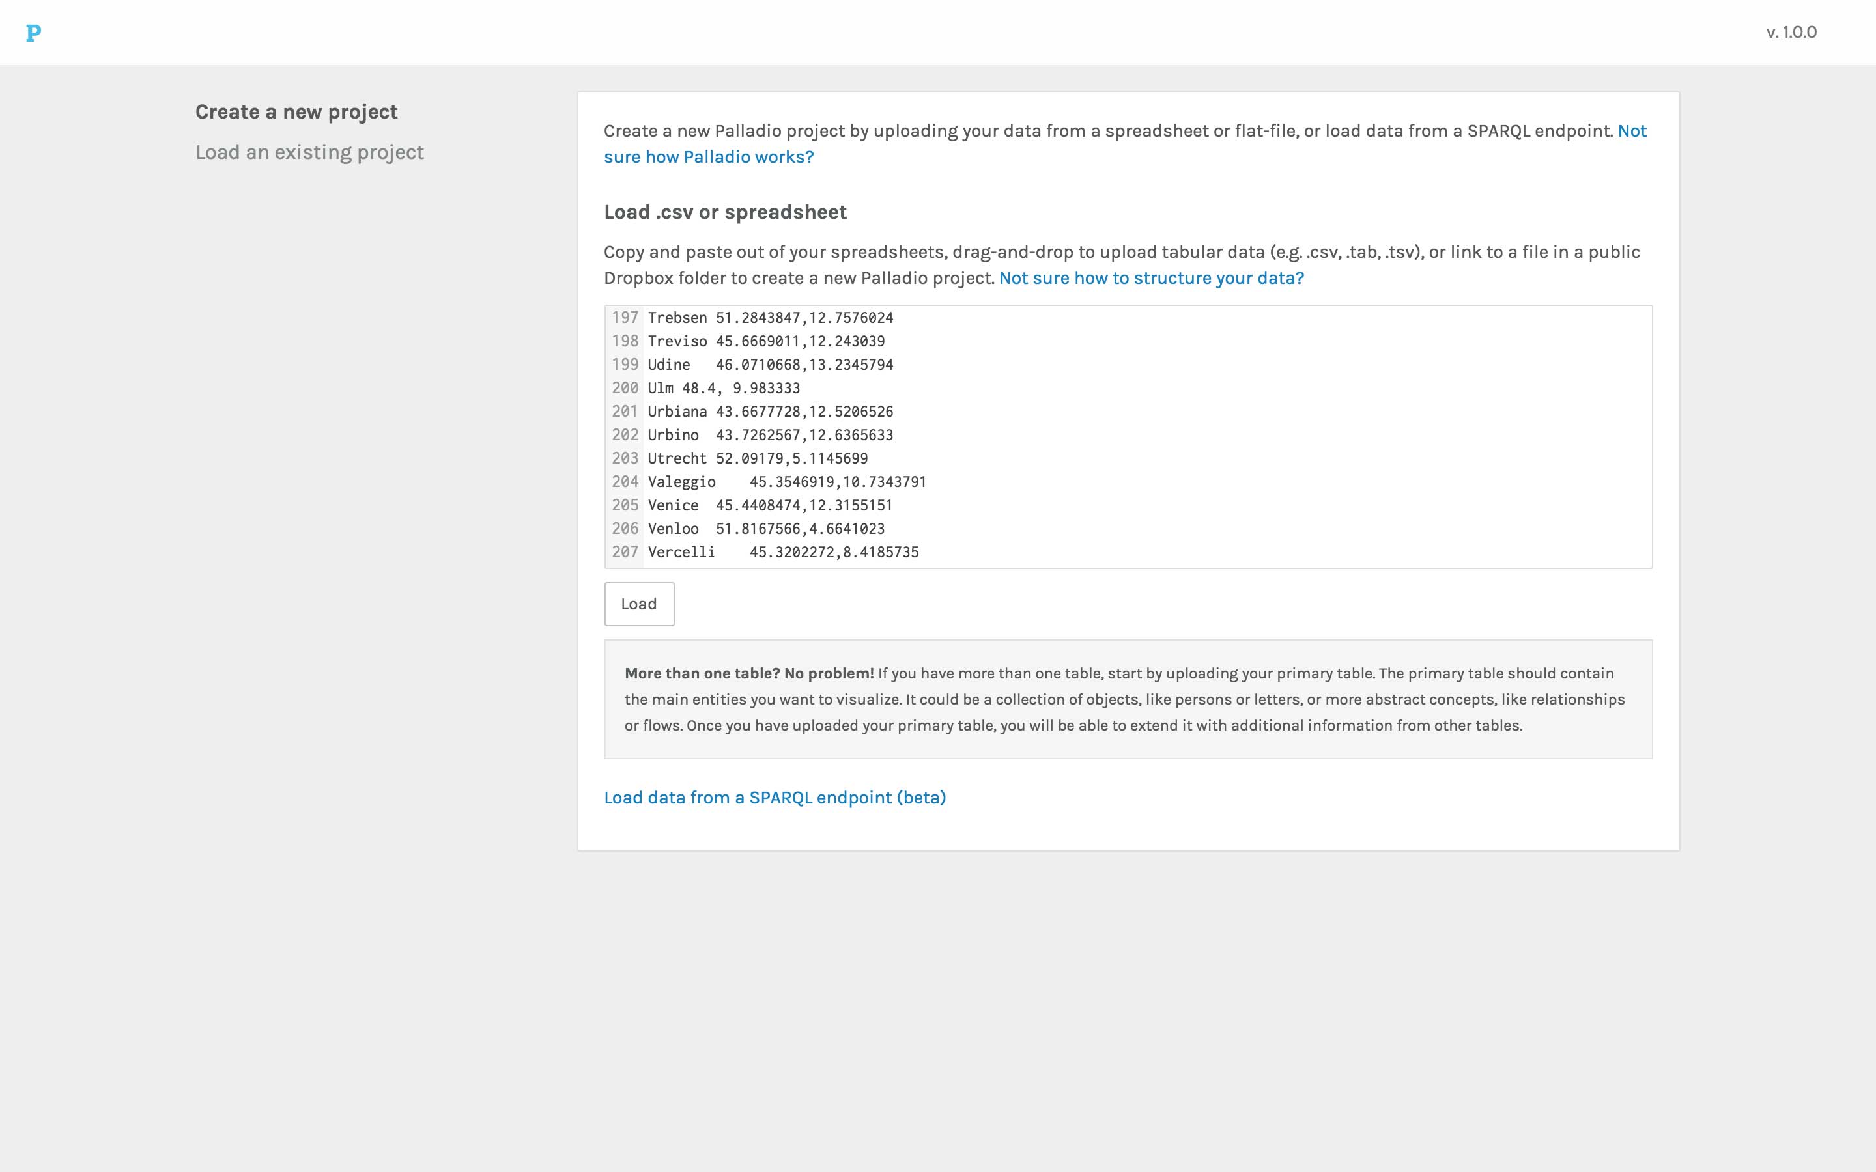Click line number 200 in the gutter
The image size is (1876, 1172).
tap(625, 388)
